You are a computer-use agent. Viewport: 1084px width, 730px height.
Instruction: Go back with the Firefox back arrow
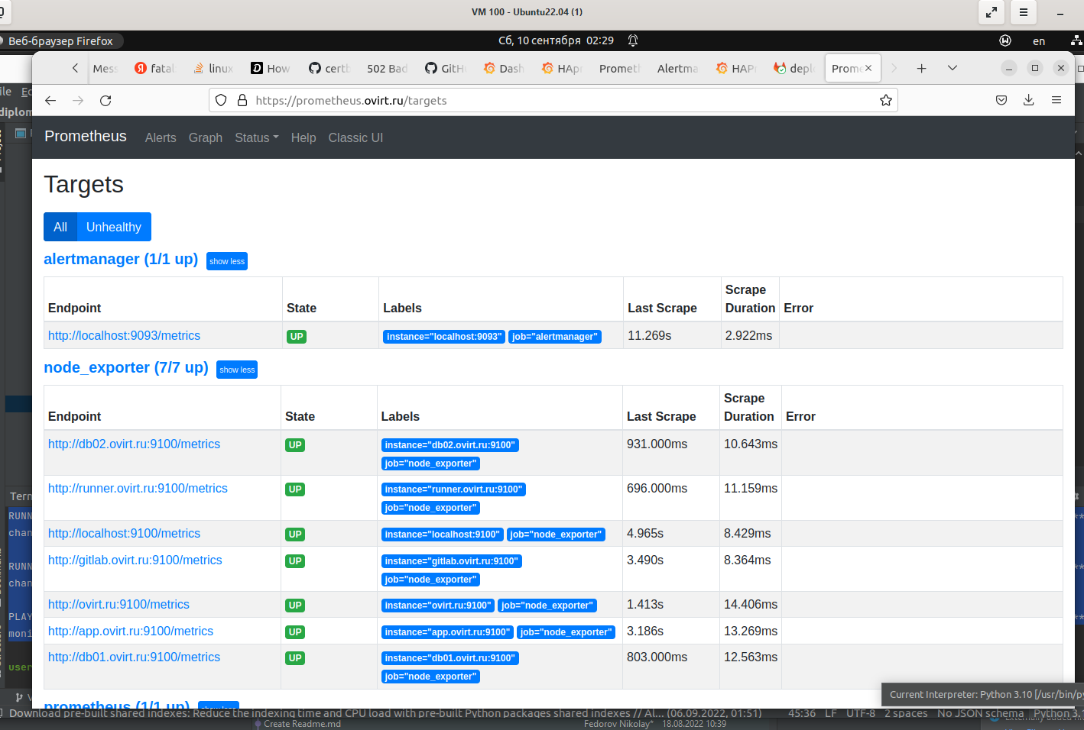50,100
